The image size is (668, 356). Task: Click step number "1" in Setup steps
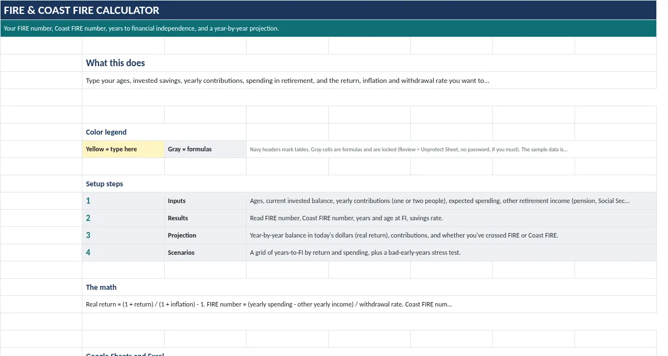124,201
